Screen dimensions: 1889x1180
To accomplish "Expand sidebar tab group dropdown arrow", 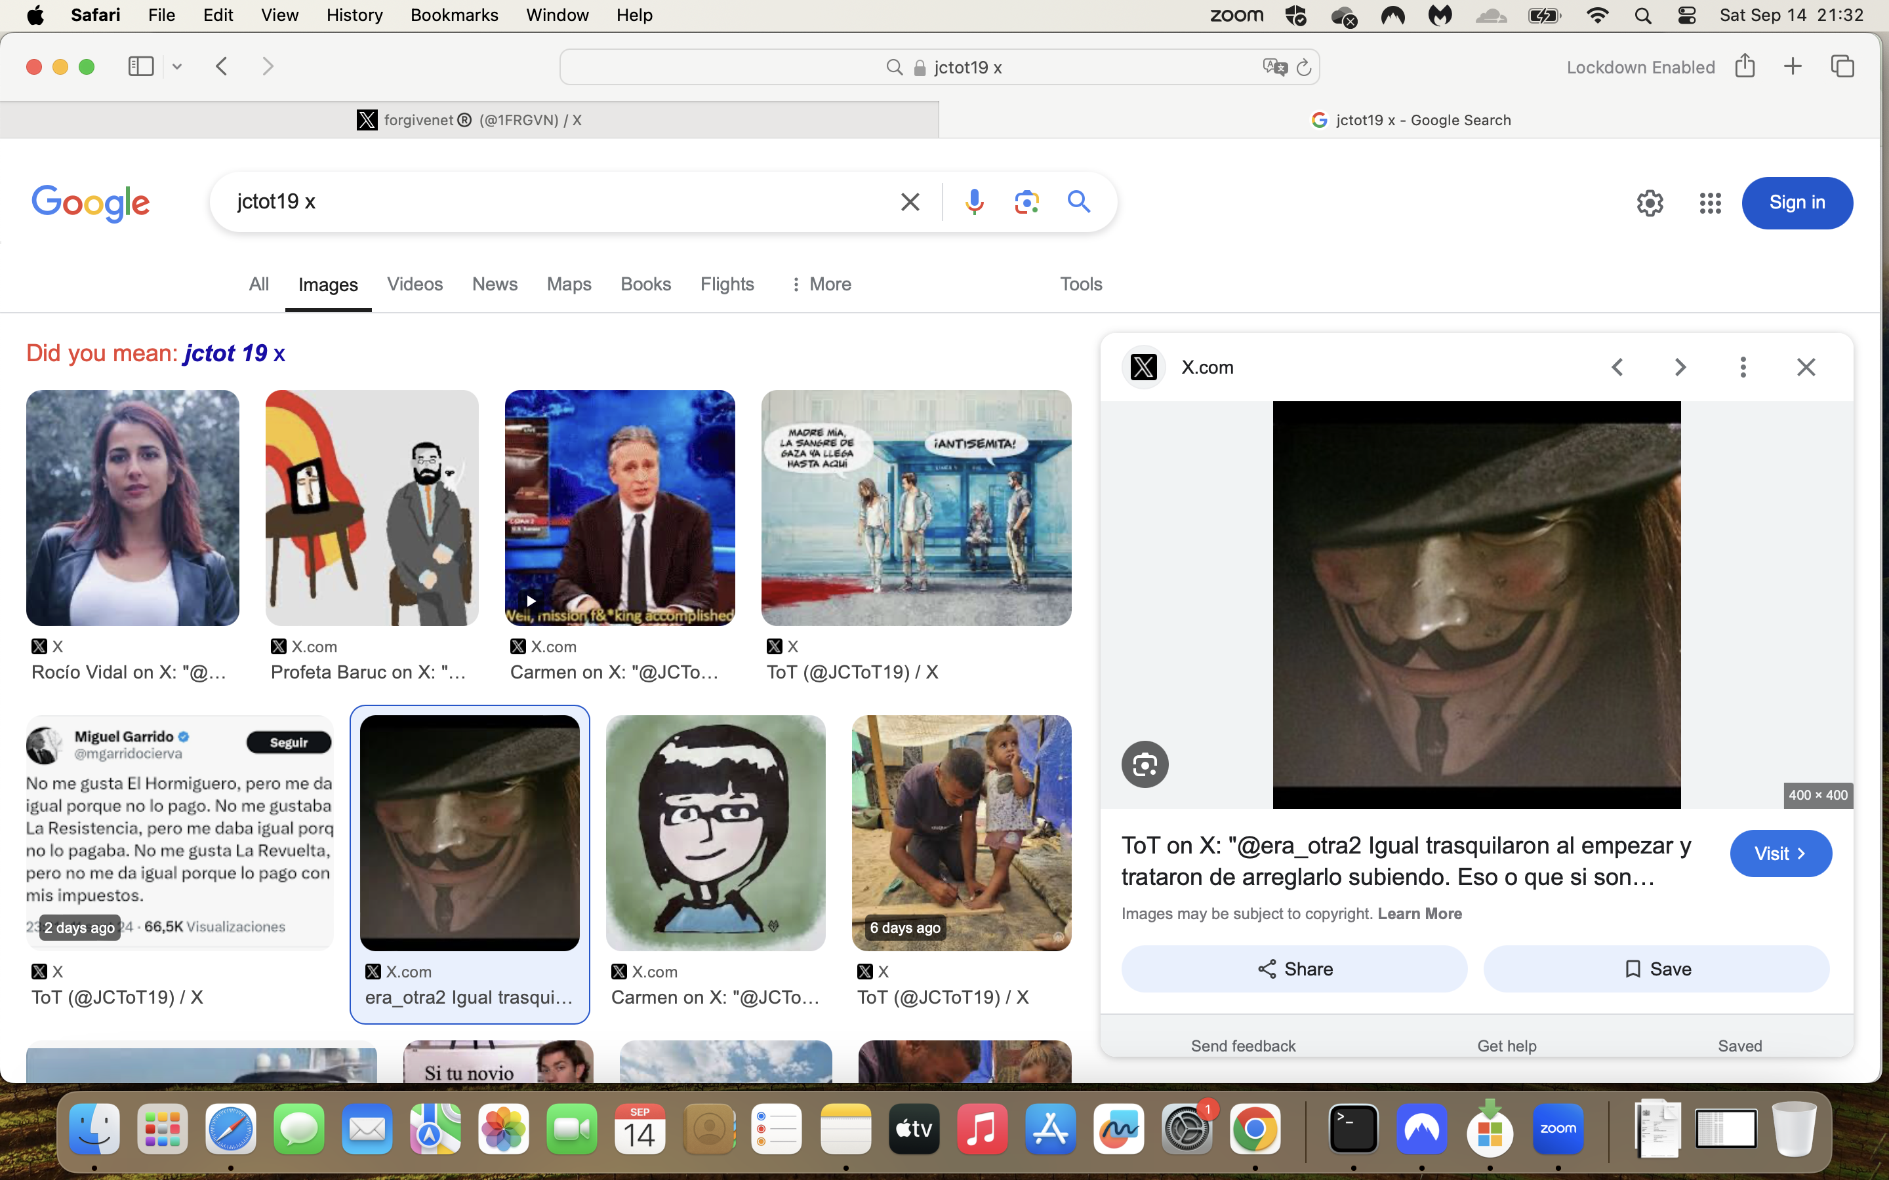I will pos(177,67).
